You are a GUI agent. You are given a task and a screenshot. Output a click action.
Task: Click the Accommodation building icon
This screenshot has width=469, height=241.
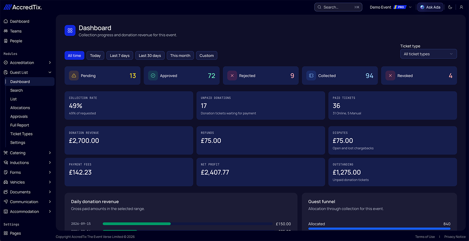tap(6, 211)
